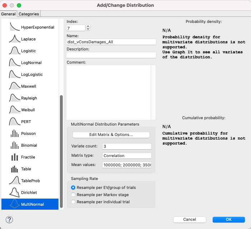Screen dimensions: 251x229
Task: Select Resample per Markov stage option
Action: click(x=73, y=195)
